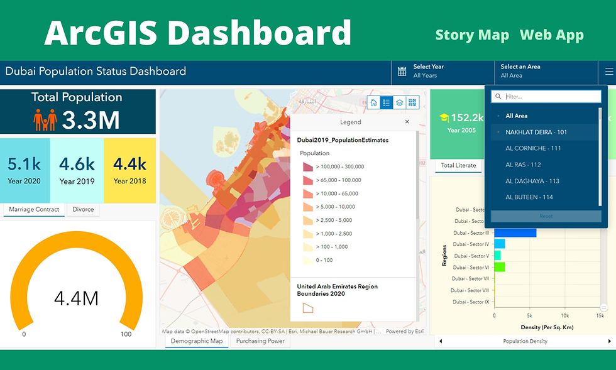Click the calendar icon beside Select Year
The image size is (616, 370).
pos(402,72)
